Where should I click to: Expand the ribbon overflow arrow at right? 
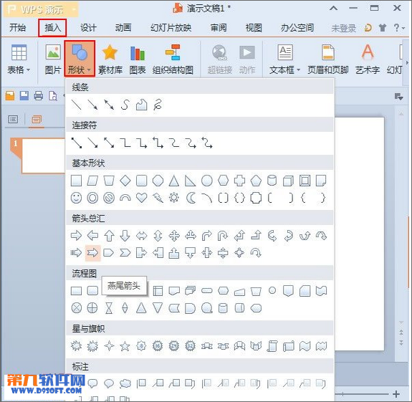tap(407, 63)
